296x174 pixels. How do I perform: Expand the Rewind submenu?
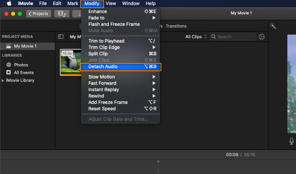click(x=121, y=96)
